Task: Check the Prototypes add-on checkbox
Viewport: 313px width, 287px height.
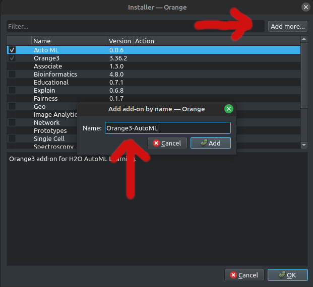Action: (x=12, y=130)
